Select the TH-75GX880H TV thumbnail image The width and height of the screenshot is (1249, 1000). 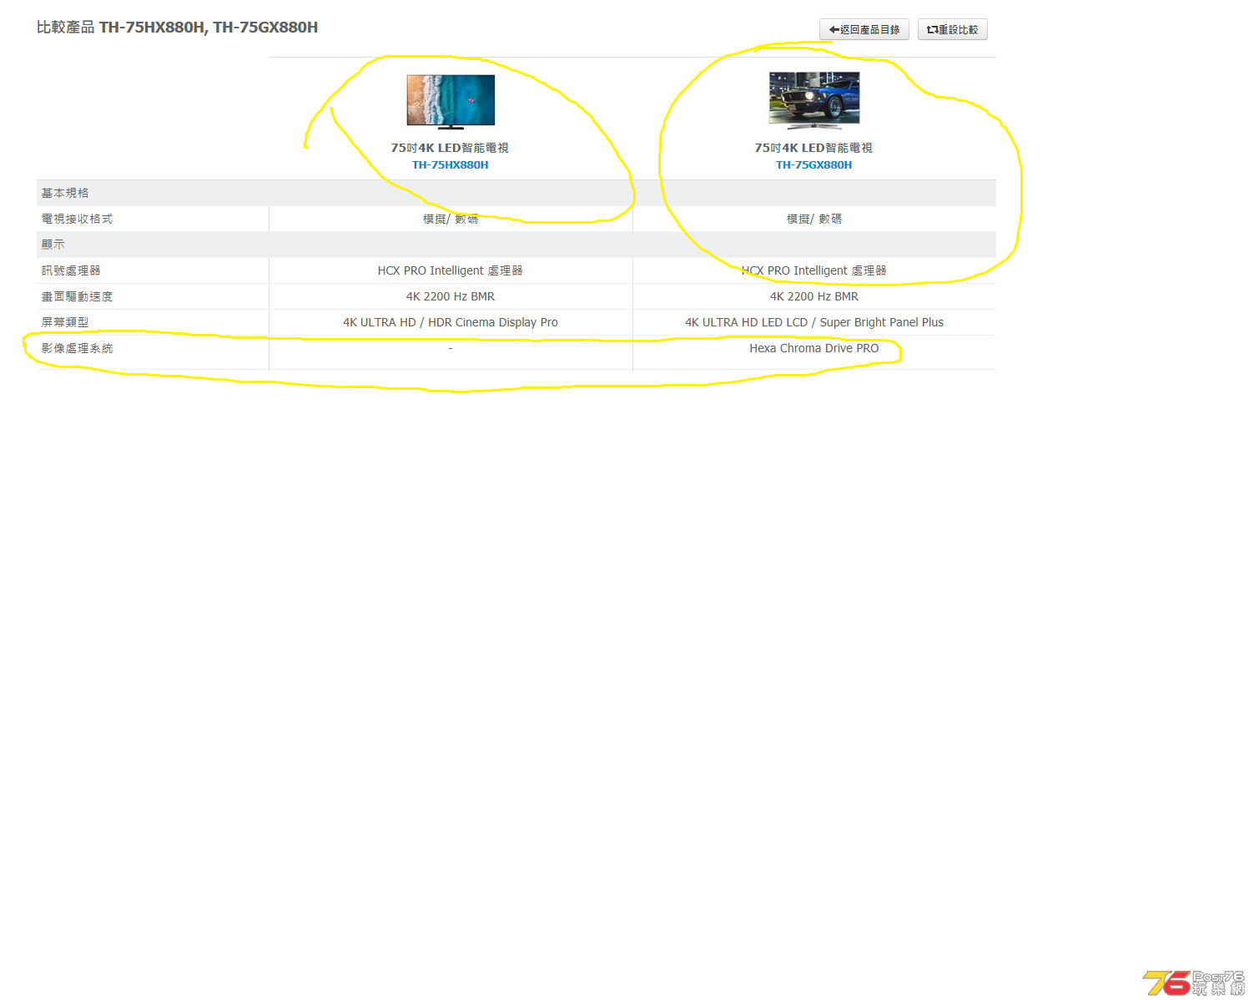point(814,101)
